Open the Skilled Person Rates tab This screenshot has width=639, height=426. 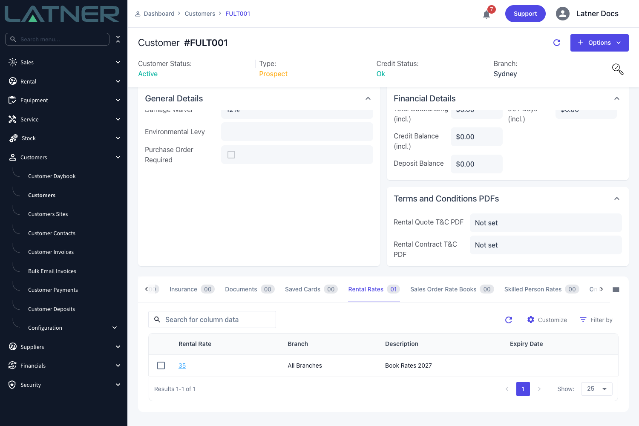pyautogui.click(x=541, y=289)
